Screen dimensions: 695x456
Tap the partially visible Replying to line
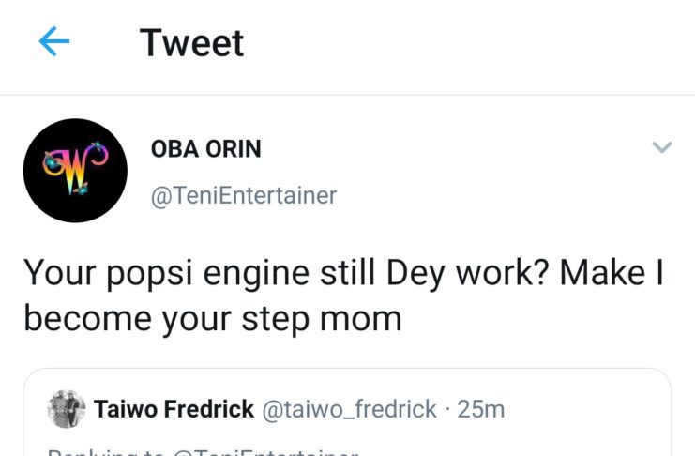[x=202, y=452]
